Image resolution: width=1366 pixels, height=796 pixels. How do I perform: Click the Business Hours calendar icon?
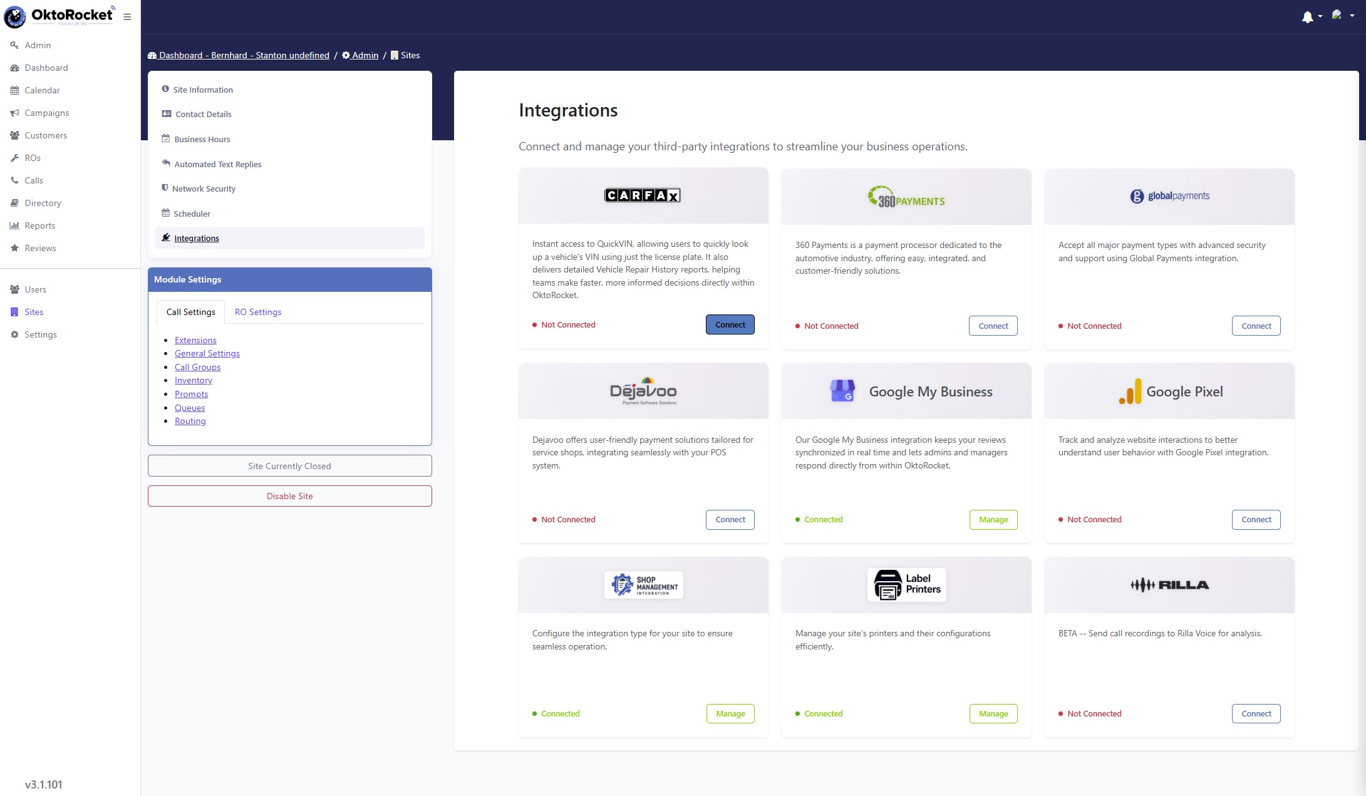pyautogui.click(x=166, y=138)
